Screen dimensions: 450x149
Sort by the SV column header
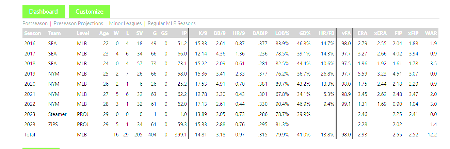(x=140, y=33)
